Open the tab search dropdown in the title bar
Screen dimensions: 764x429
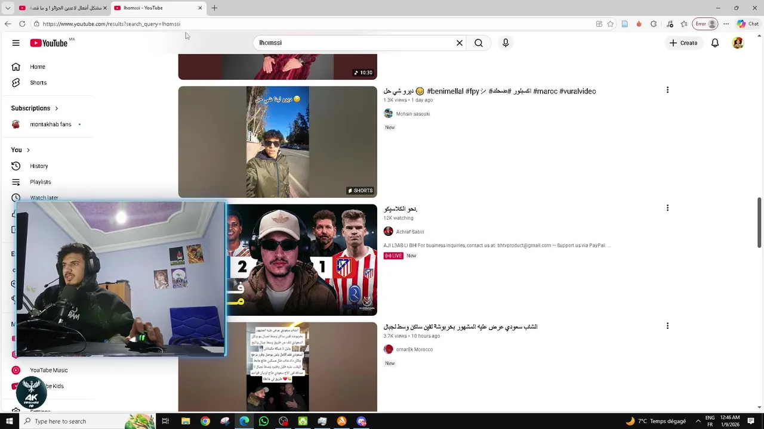point(8,8)
